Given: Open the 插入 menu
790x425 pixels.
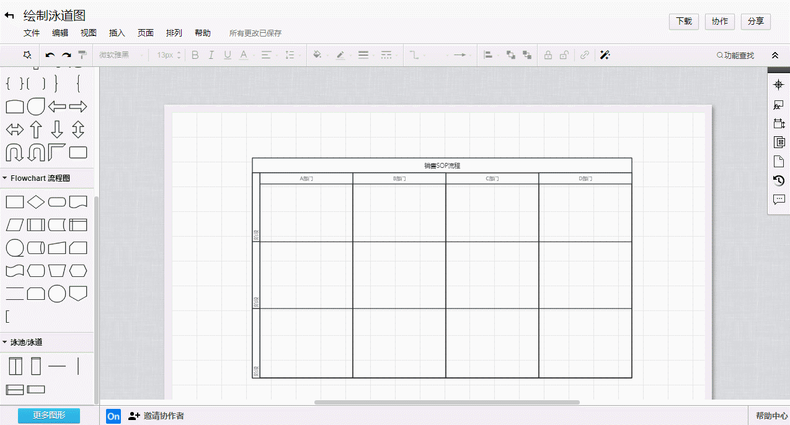Looking at the screenshot, I should point(117,33).
